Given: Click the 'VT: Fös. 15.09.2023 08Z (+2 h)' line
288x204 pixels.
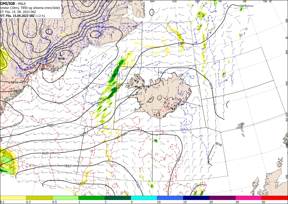Looking at the screenshot, I should point(22,16).
